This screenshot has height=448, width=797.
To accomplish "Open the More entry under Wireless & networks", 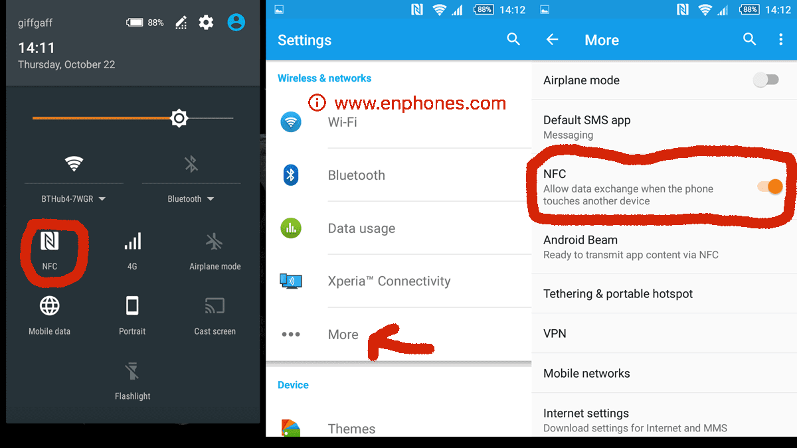I will click(x=398, y=335).
